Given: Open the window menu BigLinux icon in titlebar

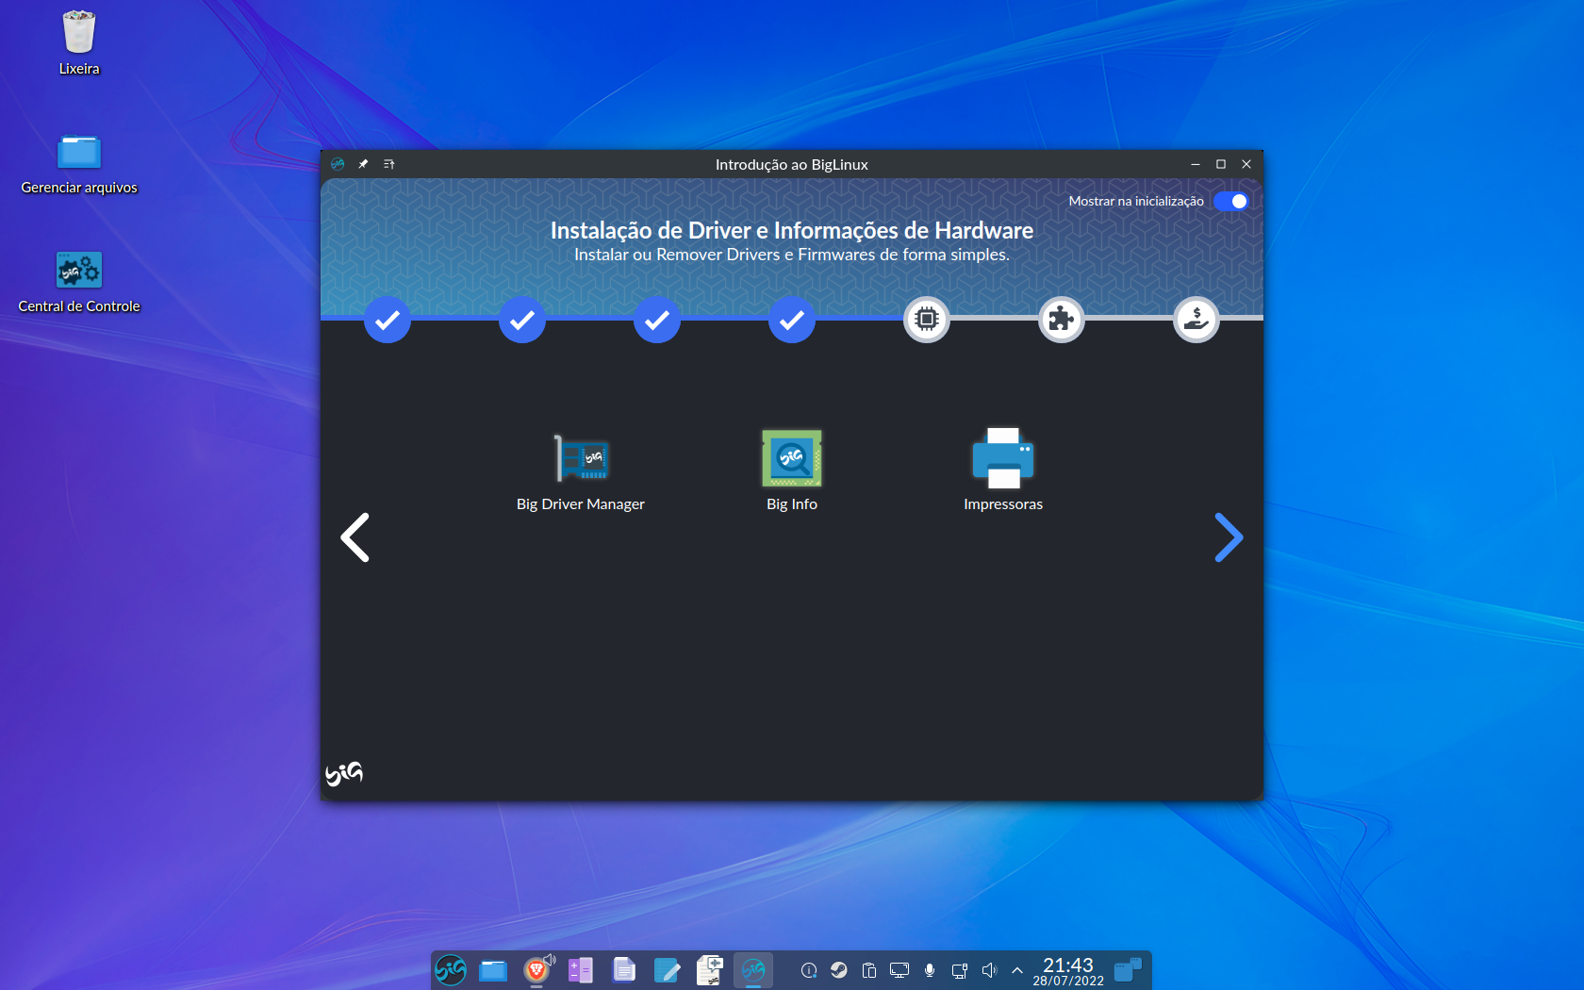Looking at the screenshot, I should point(338,164).
